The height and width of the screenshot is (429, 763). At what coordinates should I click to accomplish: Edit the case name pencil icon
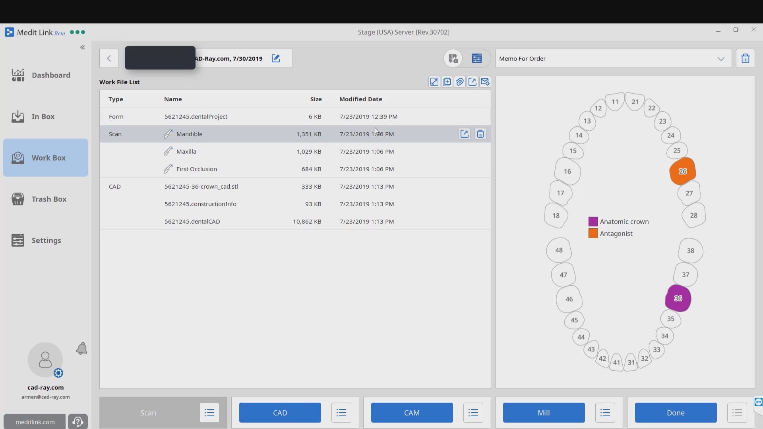(x=276, y=58)
